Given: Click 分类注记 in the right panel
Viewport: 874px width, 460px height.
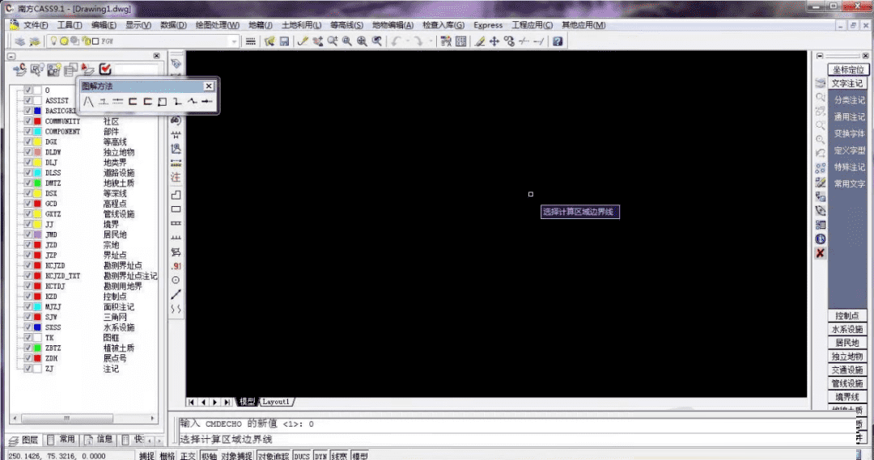Looking at the screenshot, I should (850, 100).
